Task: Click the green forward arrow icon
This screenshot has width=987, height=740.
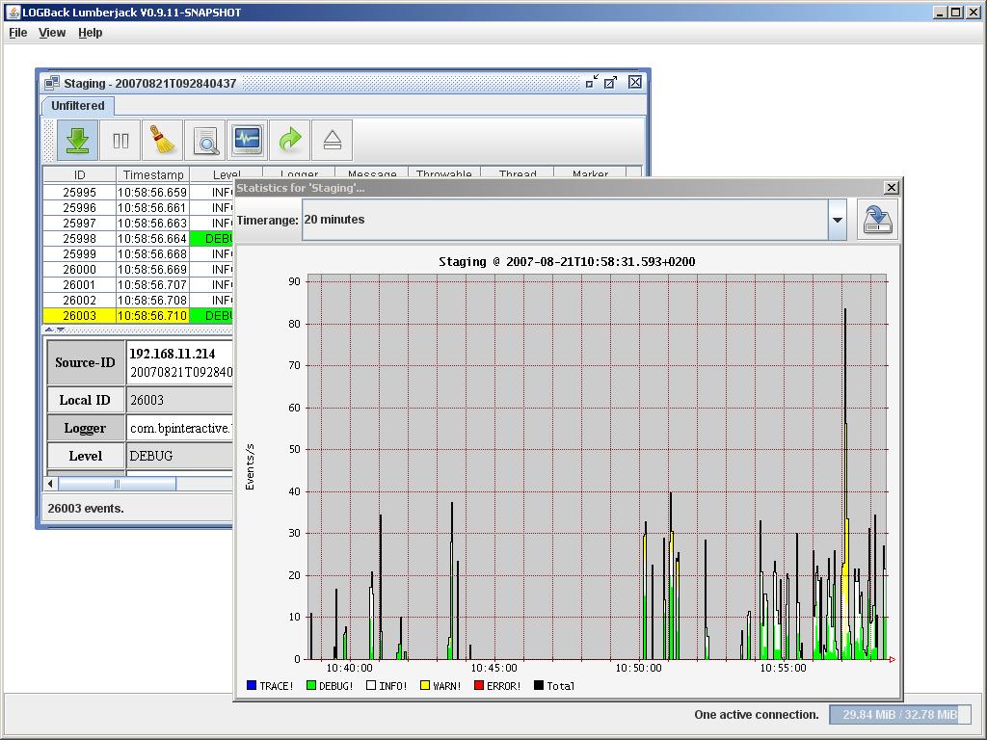Action: (x=288, y=140)
